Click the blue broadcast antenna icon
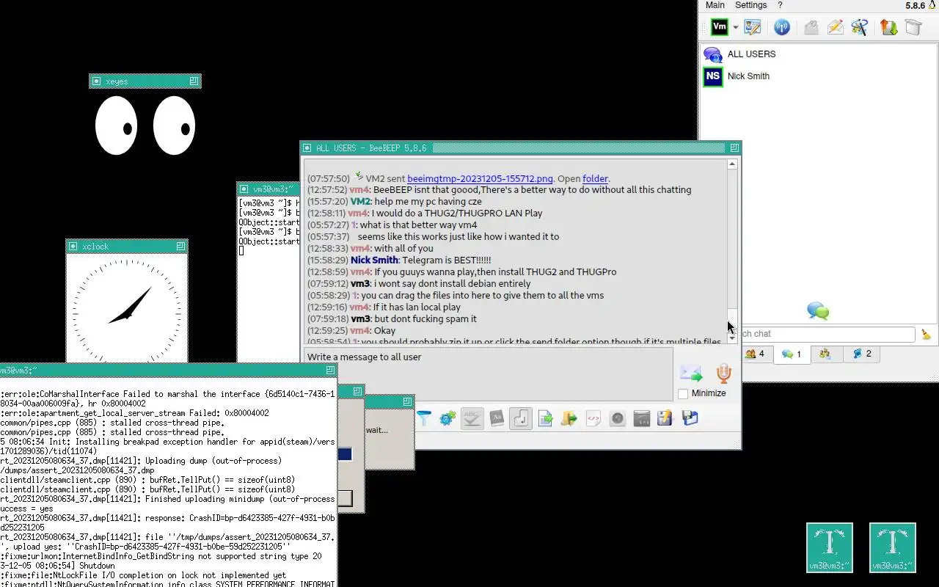 (x=782, y=27)
